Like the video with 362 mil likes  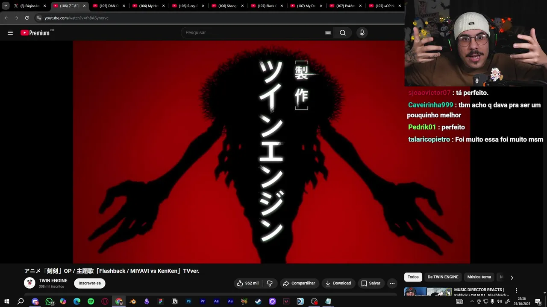point(248,283)
